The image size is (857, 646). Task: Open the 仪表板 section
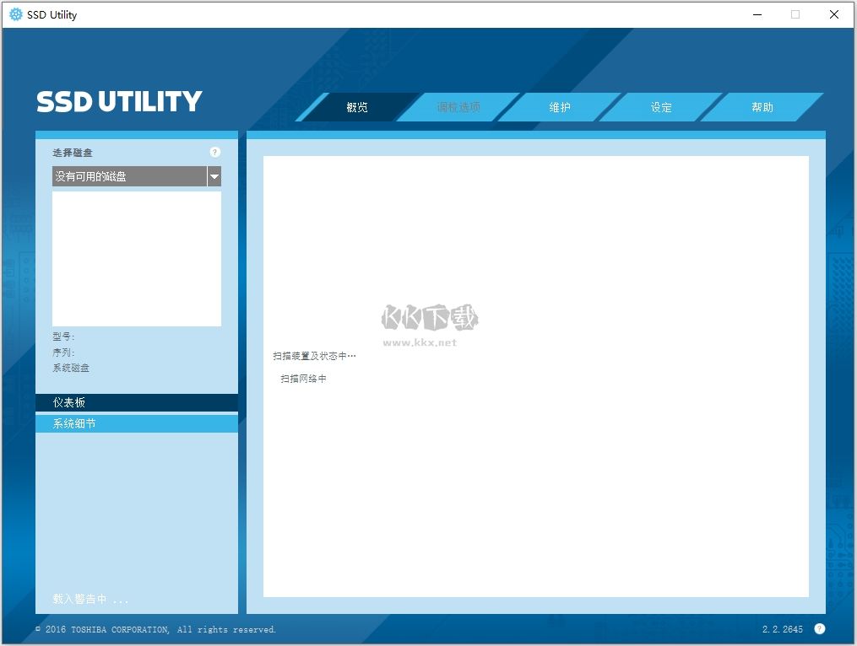136,402
